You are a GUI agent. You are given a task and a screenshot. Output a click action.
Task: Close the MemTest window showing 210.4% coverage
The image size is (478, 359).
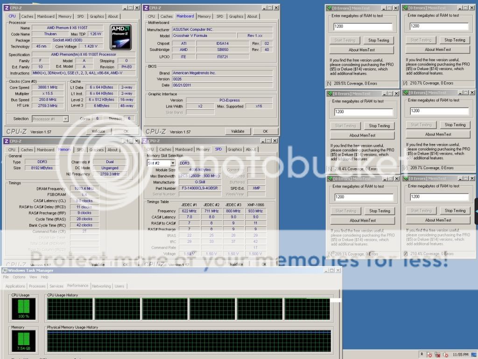[x=471, y=179]
